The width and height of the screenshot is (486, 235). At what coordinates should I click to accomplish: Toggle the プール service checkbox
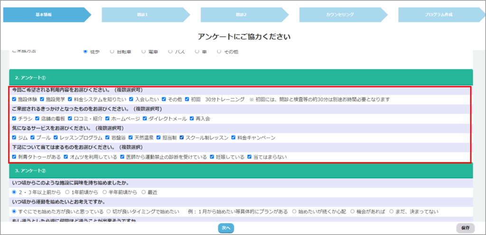pyautogui.click(x=33, y=138)
